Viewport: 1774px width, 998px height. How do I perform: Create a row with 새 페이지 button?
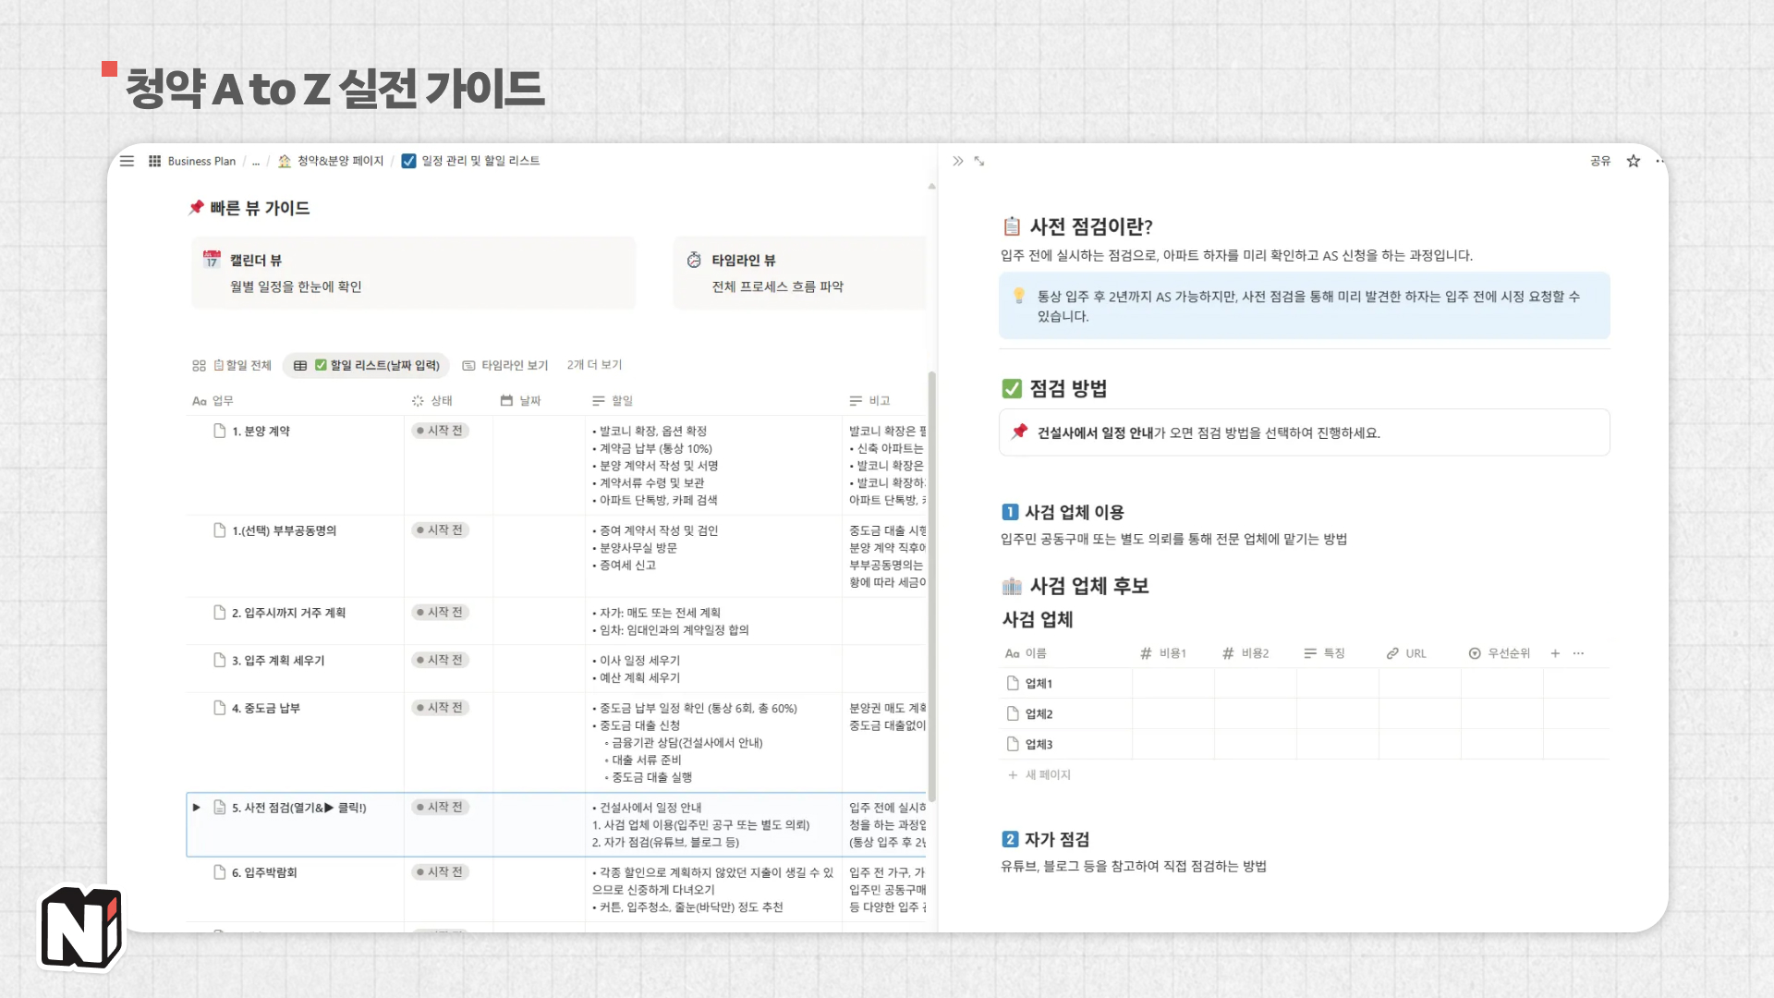(1037, 774)
